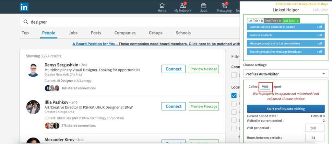The height and width of the screenshot is (144, 332).
Task: Toggle 'Endorse contacts' on
Action: (x=286, y=35)
